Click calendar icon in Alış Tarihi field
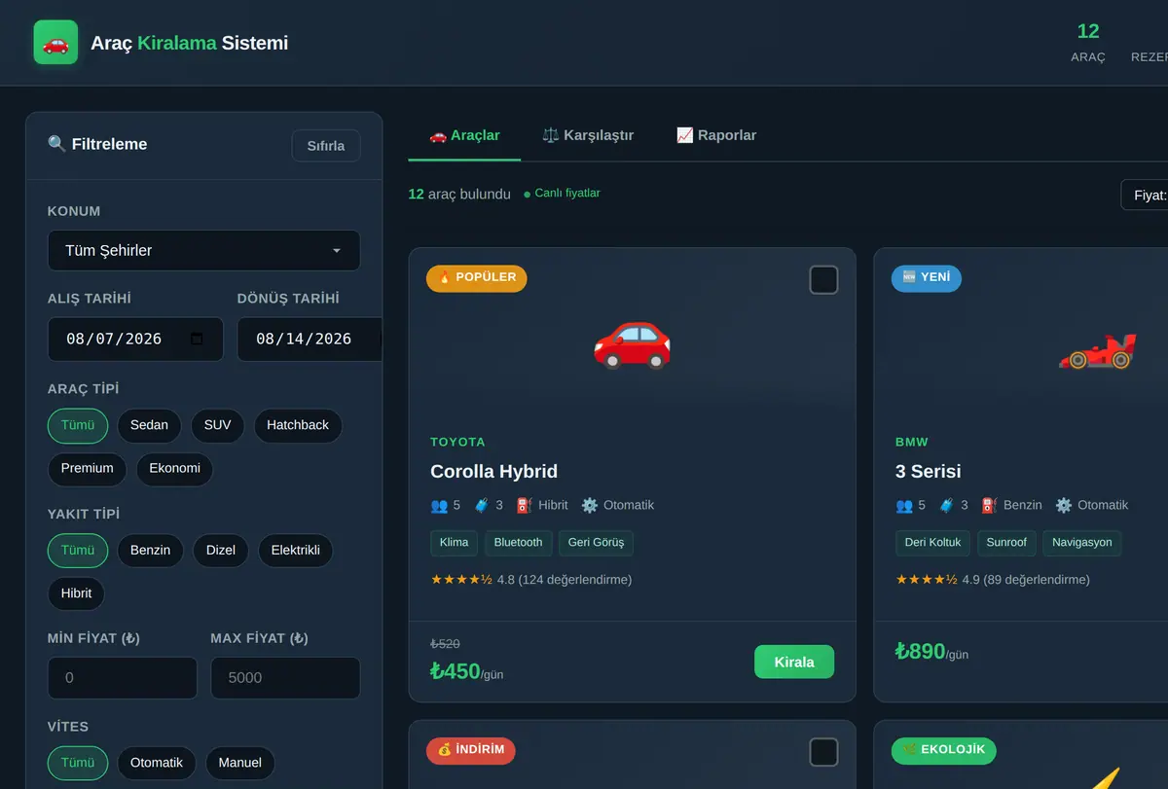This screenshot has height=789, width=1168. point(197,339)
